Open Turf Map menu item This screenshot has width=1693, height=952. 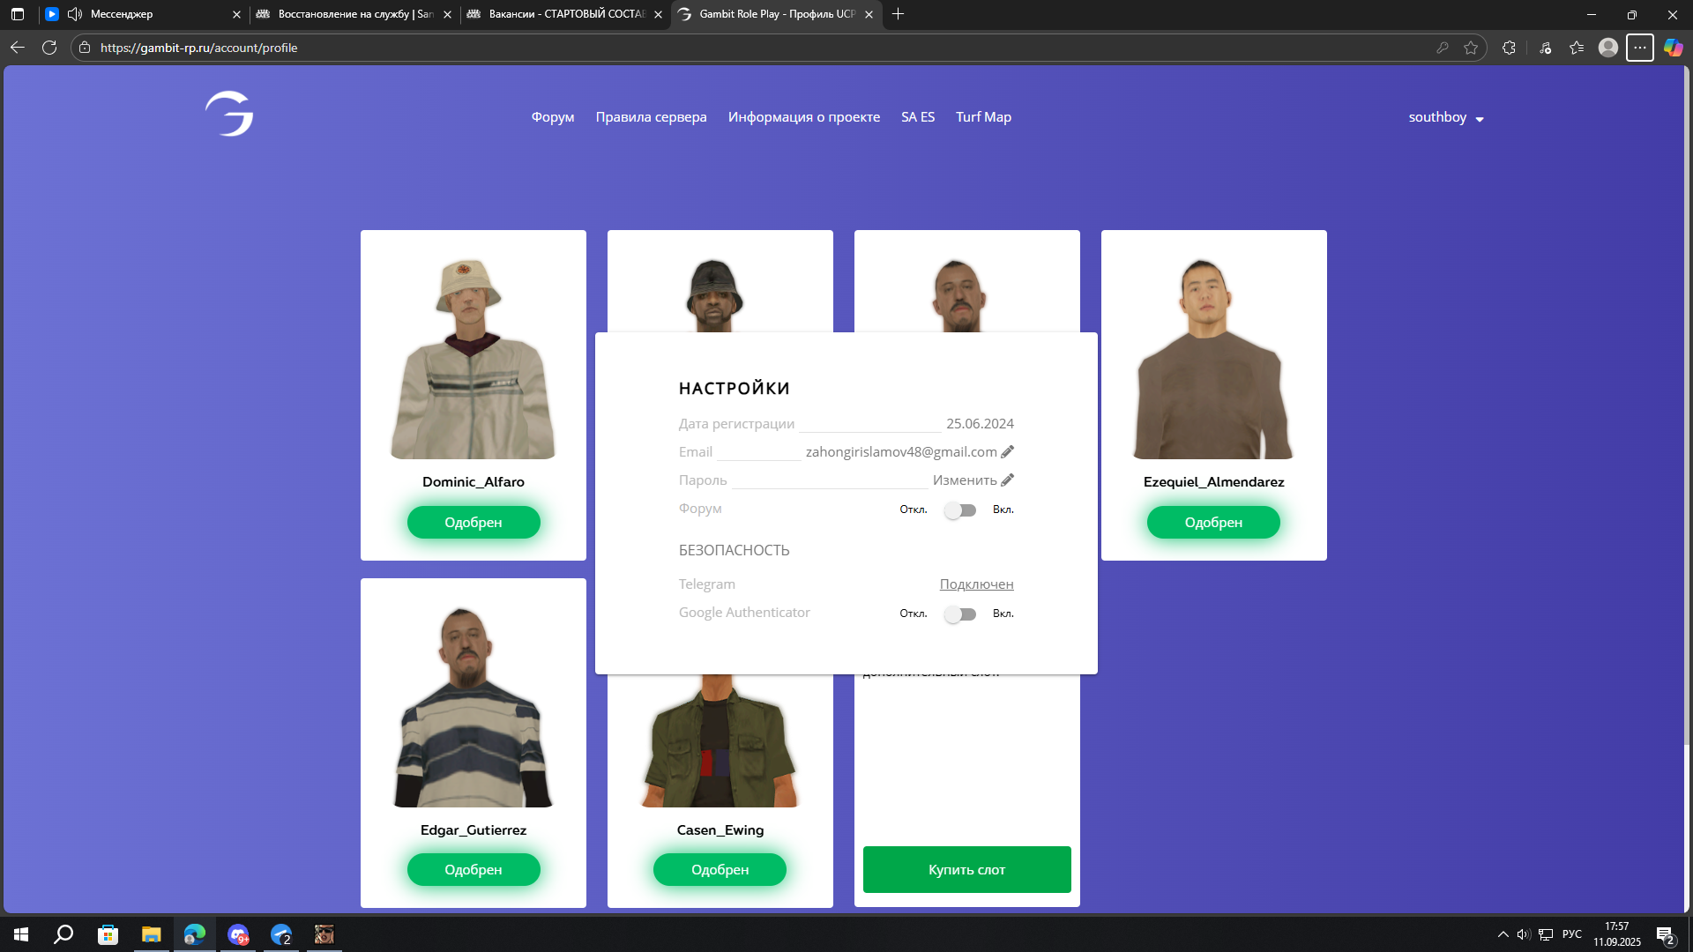click(983, 117)
